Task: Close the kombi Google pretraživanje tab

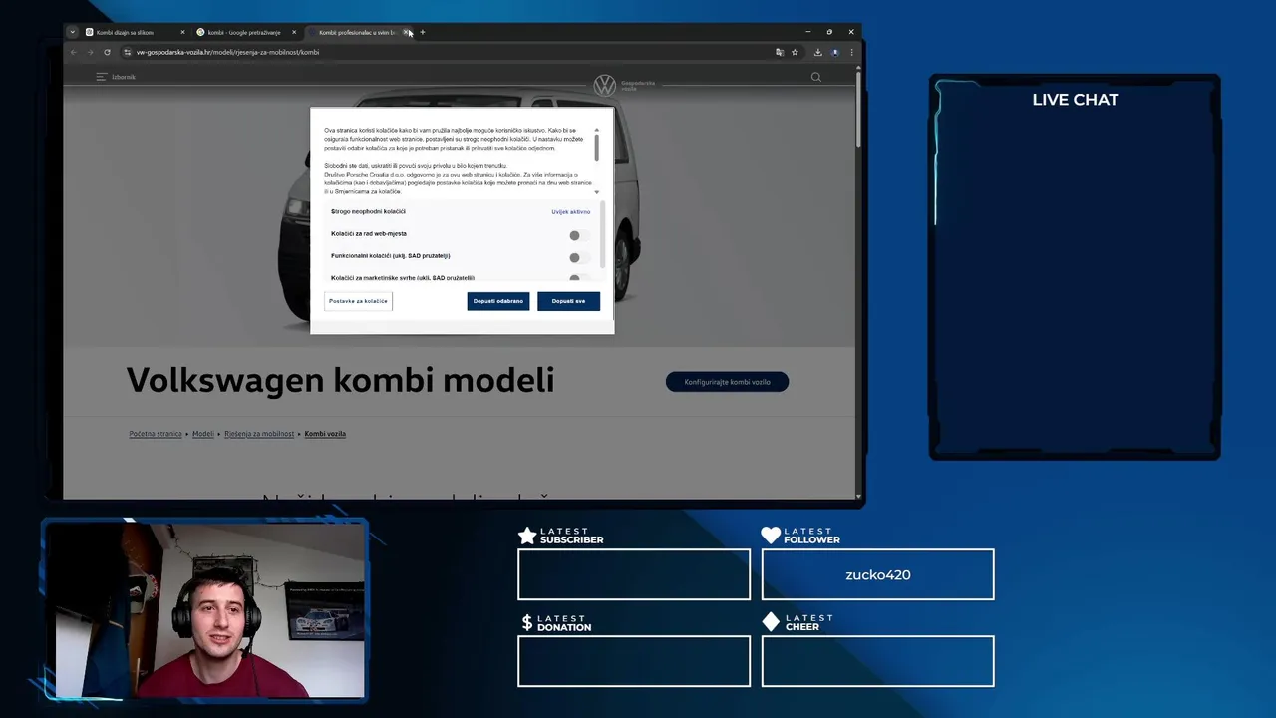Action: [x=294, y=32]
